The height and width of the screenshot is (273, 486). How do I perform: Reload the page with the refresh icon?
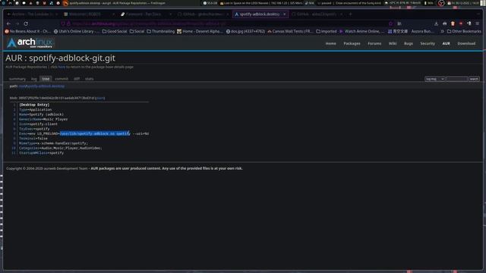pos(26,24)
